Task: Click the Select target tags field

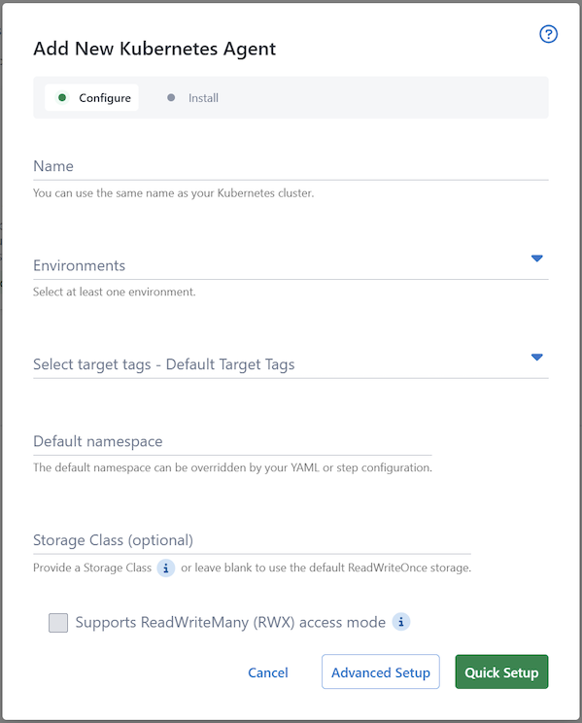Action: coord(291,364)
